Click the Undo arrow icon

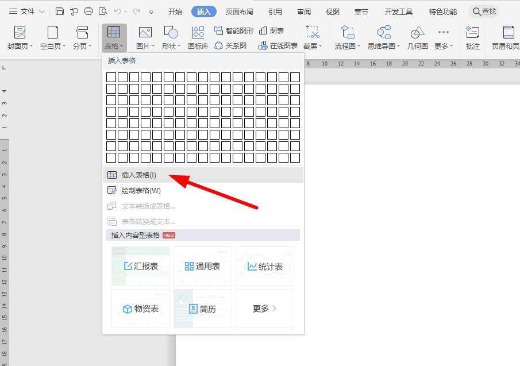(x=117, y=11)
